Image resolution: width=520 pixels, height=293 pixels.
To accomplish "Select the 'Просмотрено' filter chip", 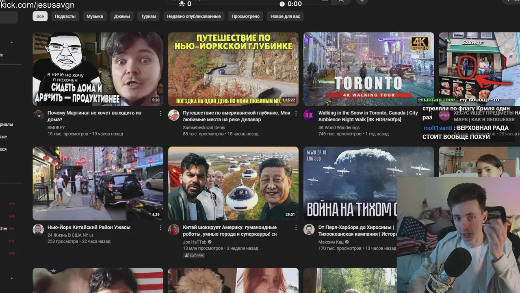I will coord(245,16).
